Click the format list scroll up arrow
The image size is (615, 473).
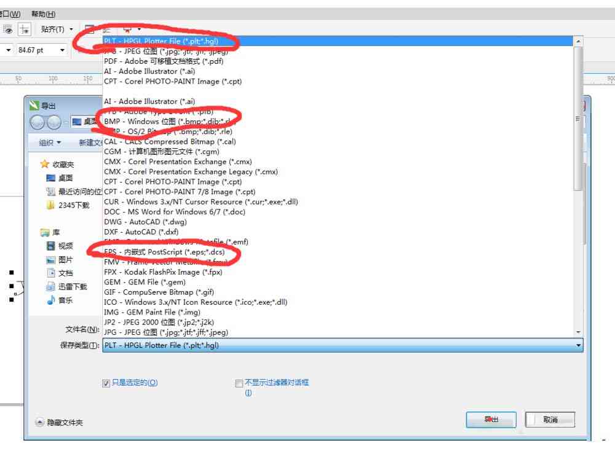pyautogui.click(x=577, y=41)
